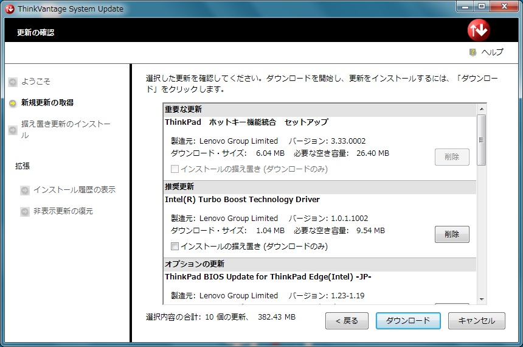This screenshot has height=347, width=523.
Task: Click the arrow icon beside 据え置き更新のインストール
Action: pos(13,130)
